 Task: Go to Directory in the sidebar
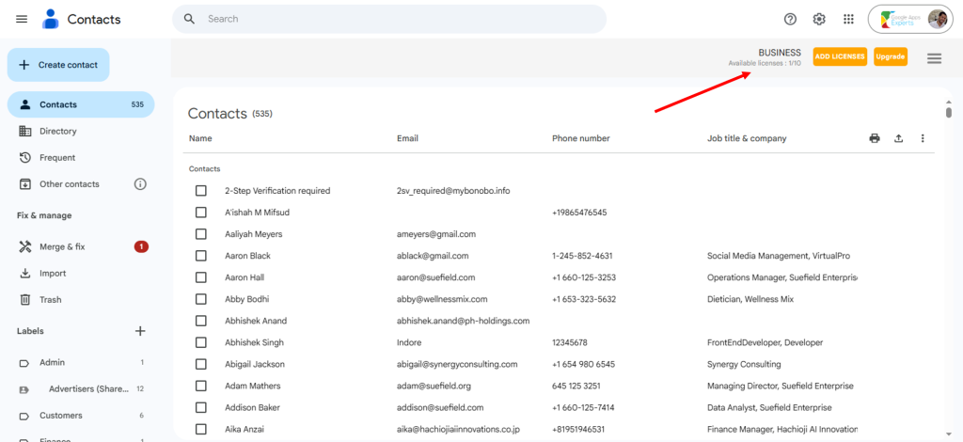pyautogui.click(x=58, y=132)
